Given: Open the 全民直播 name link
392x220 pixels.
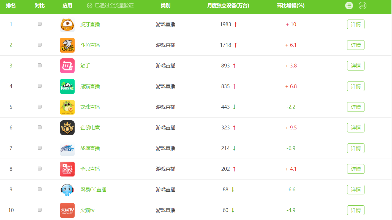Looking at the screenshot, I should point(90,169).
